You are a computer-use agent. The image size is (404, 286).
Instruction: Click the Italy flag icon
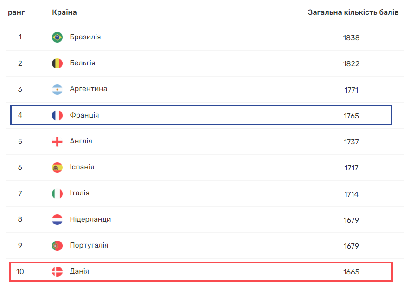point(57,193)
